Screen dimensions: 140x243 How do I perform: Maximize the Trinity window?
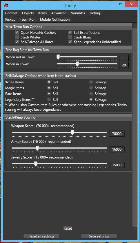click(x=121, y=4)
